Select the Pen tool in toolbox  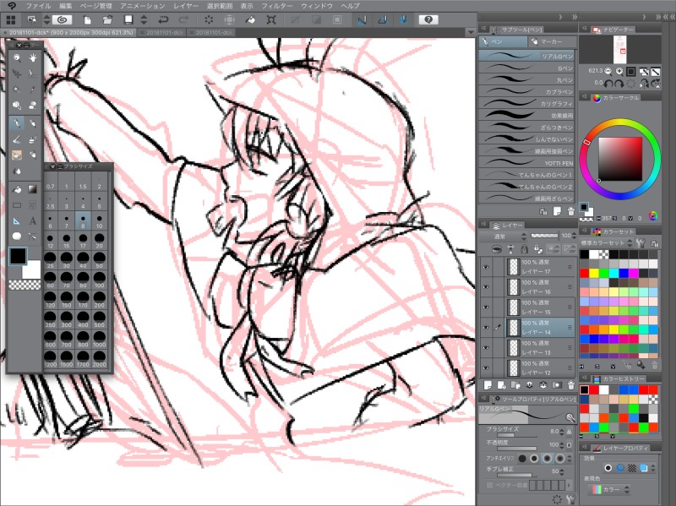pos(17,123)
